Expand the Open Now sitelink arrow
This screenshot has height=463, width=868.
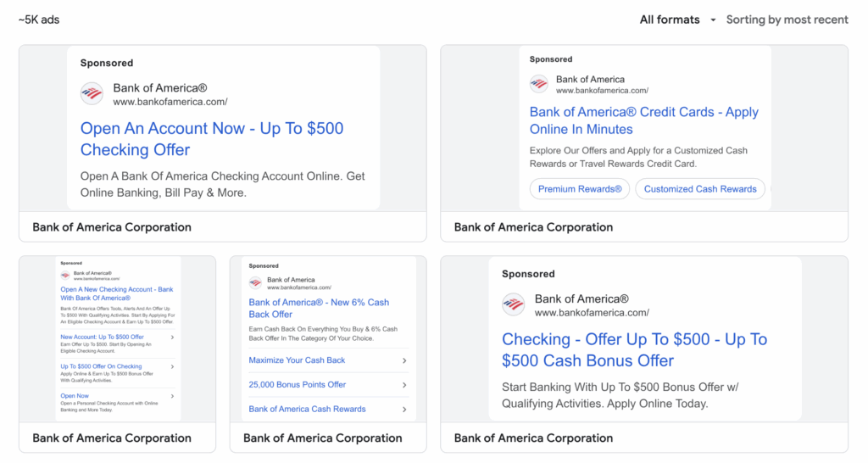tap(173, 396)
